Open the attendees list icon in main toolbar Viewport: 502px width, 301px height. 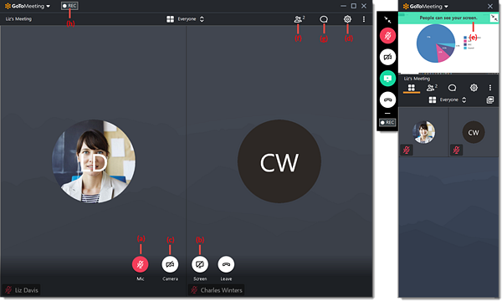[x=299, y=19]
